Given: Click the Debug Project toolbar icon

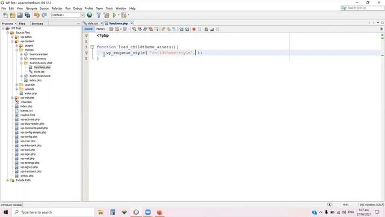Looking at the screenshot, I should click(x=124, y=15).
